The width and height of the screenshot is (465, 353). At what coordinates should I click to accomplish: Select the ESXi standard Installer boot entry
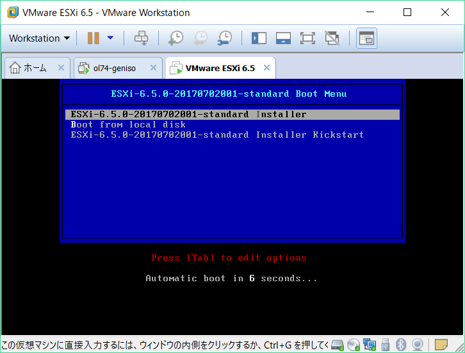pos(232,115)
